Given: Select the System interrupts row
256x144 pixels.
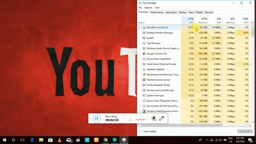Looking at the screenshot, I should 194,96.
